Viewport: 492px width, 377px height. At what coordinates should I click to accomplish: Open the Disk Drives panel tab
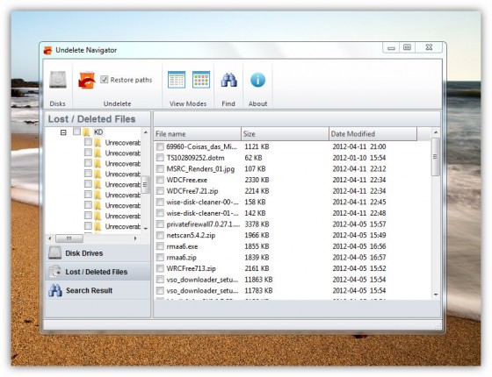coord(98,253)
